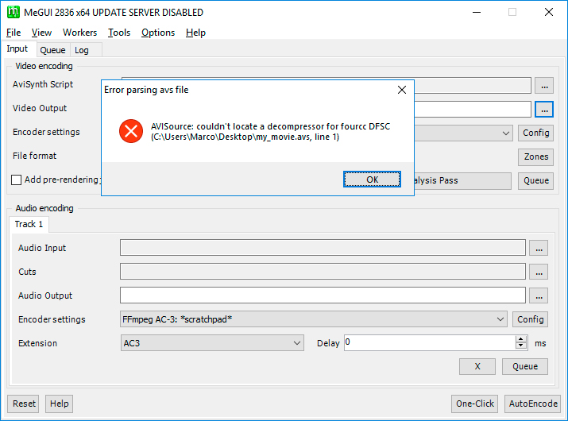The width and height of the screenshot is (568, 421).
Task: Browse for AviSynth Script file
Action: pyautogui.click(x=543, y=85)
